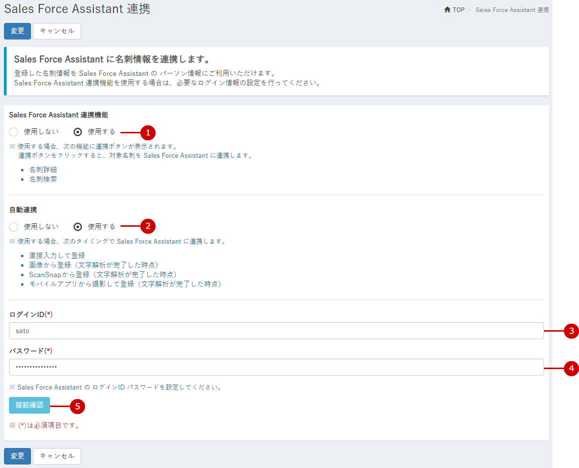Click the 自動連携 section heading
The width and height of the screenshot is (579, 468).
tap(23, 210)
